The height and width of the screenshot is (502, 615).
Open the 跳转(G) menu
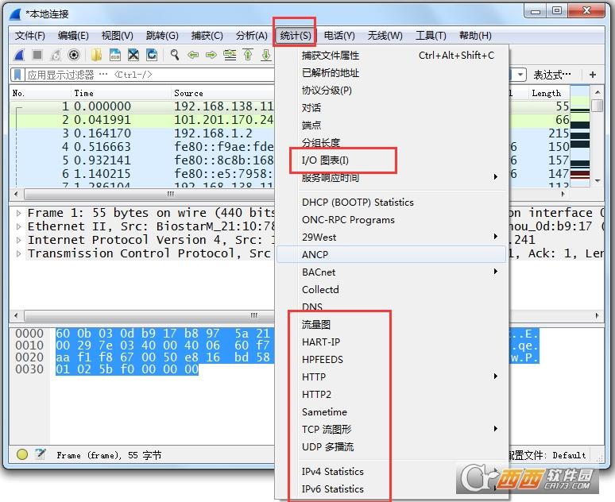click(x=162, y=36)
